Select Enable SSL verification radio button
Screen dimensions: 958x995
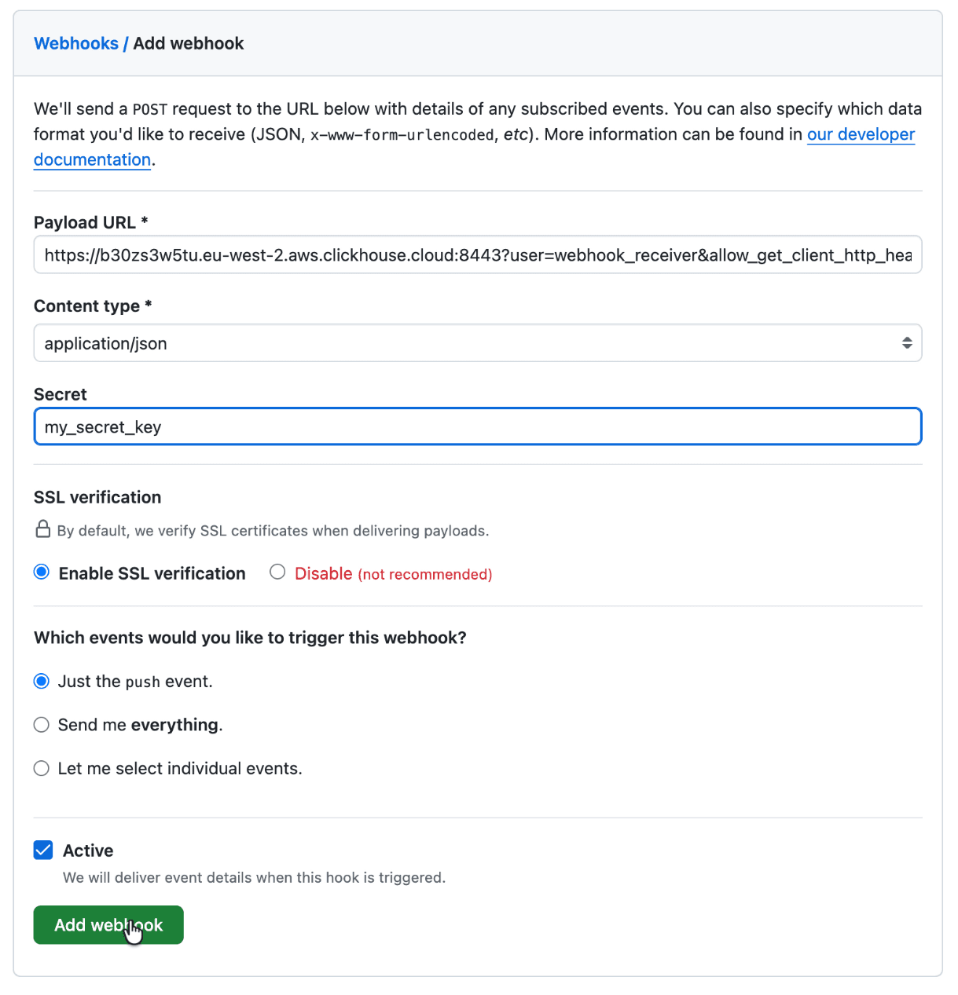(42, 572)
